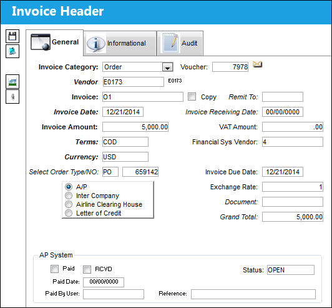
Task: Click the Invoice number field with O1
Action: (143, 97)
